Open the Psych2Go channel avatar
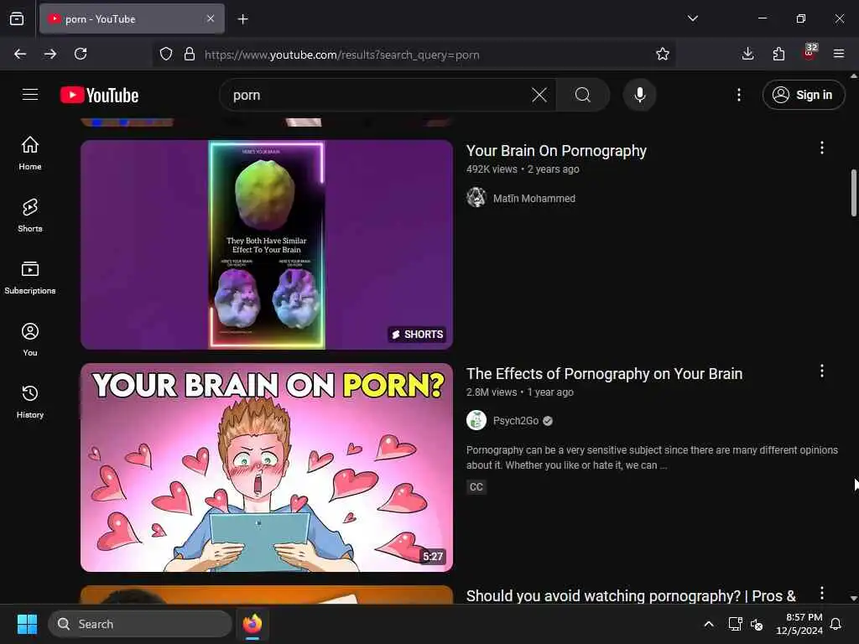 476,421
